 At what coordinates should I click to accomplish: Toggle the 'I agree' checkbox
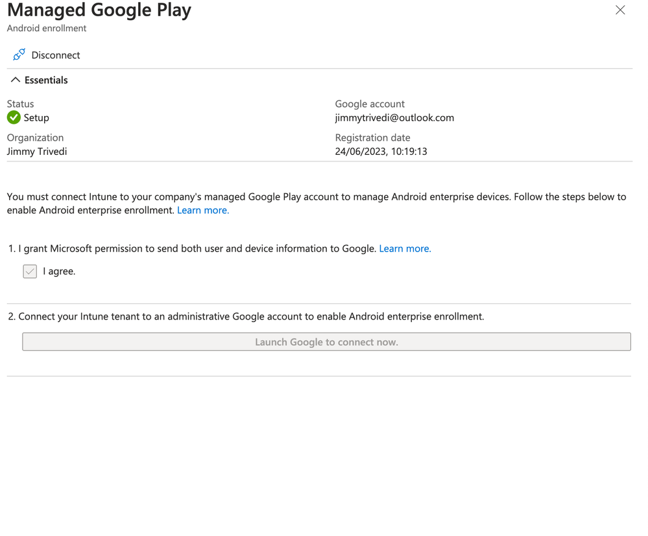tap(30, 272)
